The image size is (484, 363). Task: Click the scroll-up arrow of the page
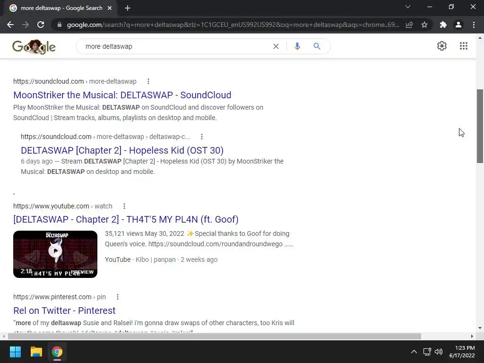coord(480,38)
